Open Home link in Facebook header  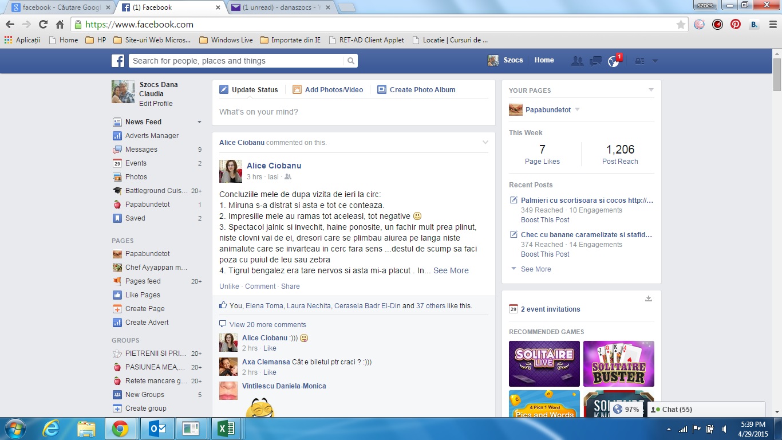pos(544,60)
